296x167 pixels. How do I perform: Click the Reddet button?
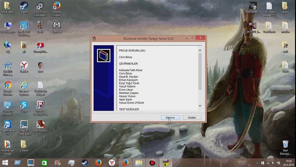(192, 118)
